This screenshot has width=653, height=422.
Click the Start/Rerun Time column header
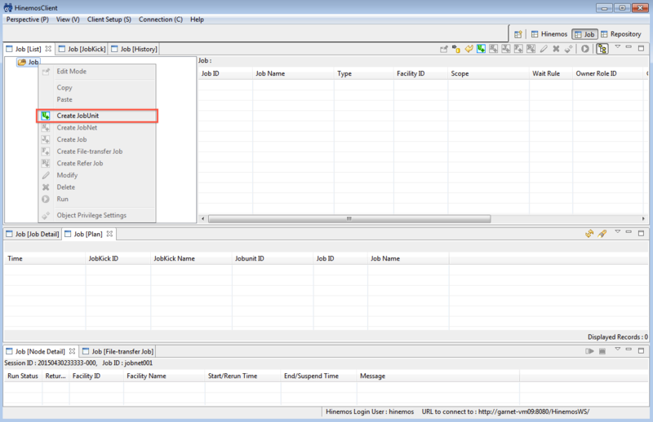(x=242, y=376)
